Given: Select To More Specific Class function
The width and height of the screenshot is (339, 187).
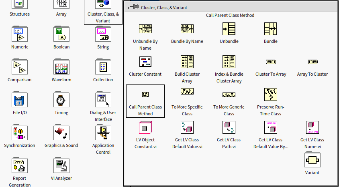Looking at the screenshot, I should [187, 92].
